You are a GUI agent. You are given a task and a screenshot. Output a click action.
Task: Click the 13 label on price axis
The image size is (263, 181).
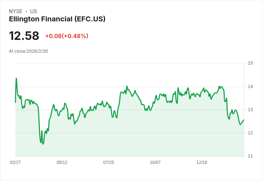[x=250, y=110]
